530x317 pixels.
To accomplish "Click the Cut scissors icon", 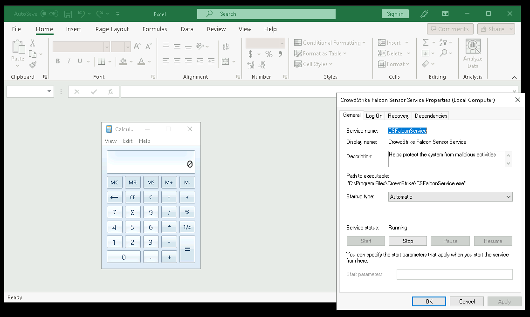I will [x=33, y=43].
